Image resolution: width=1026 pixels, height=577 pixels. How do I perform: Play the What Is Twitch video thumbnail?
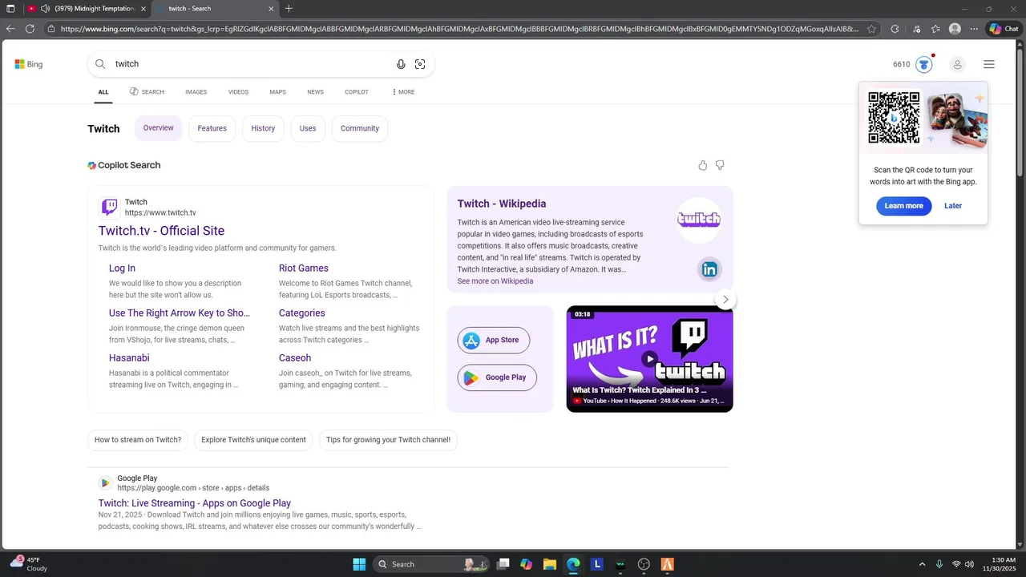[x=649, y=359]
